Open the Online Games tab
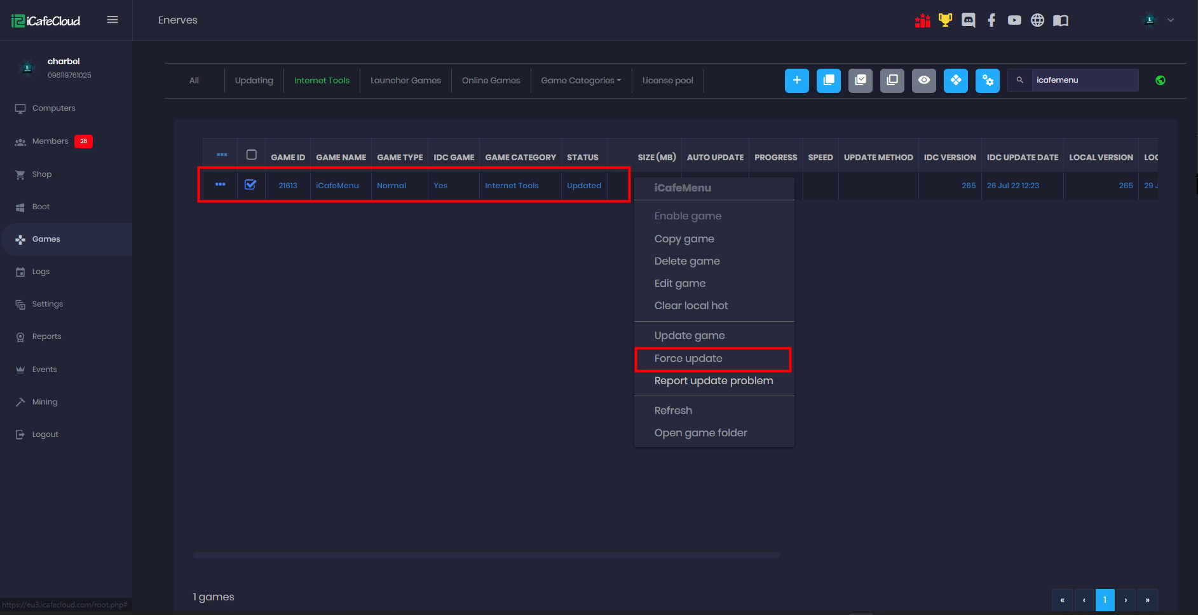This screenshot has width=1198, height=615. coord(491,80)
